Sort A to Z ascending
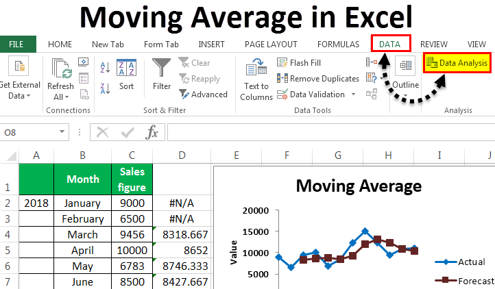 105,67
